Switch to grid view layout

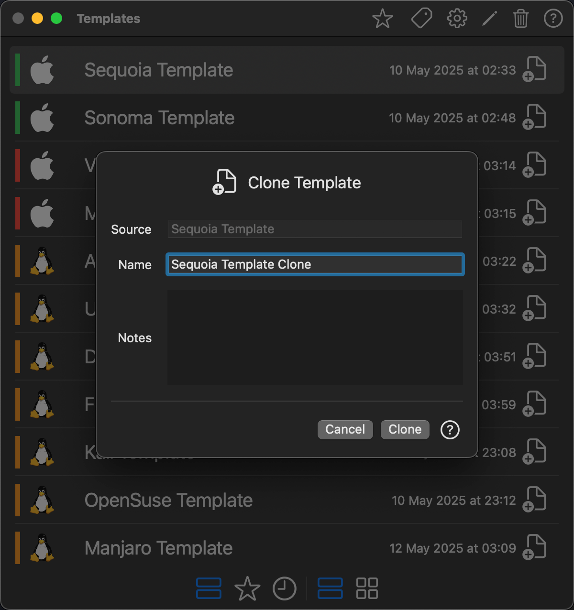point(367,588)
